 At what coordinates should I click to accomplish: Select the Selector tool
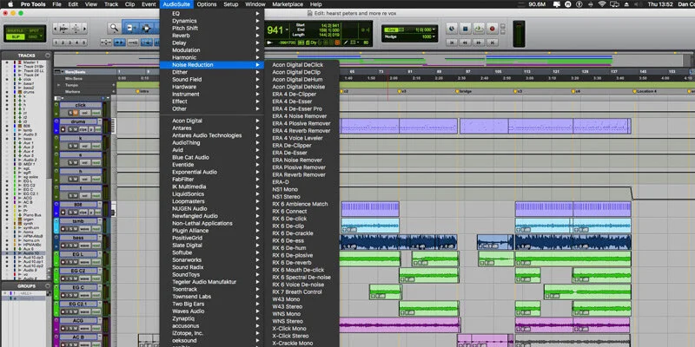point(146,29)
